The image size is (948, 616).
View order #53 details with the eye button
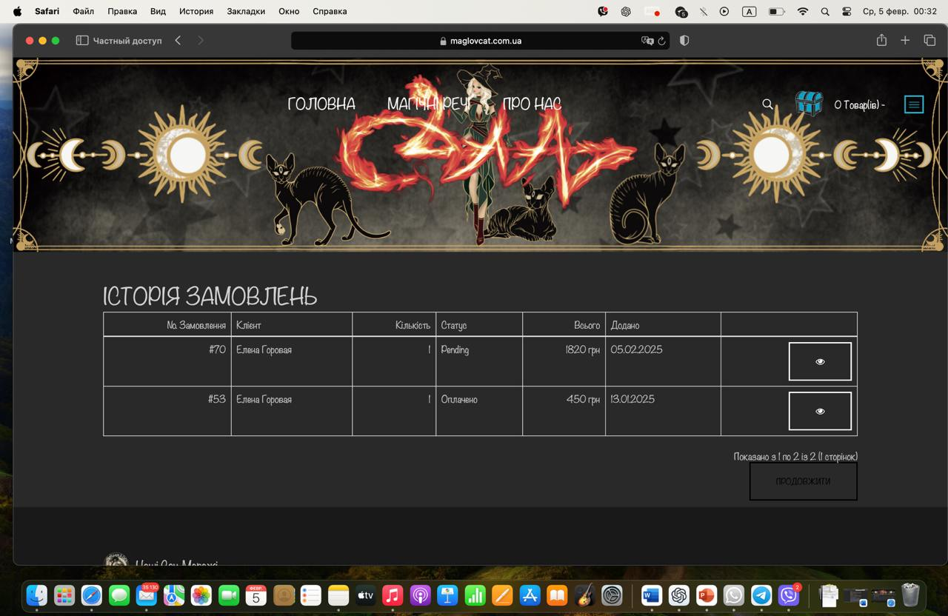coord(819,411)
